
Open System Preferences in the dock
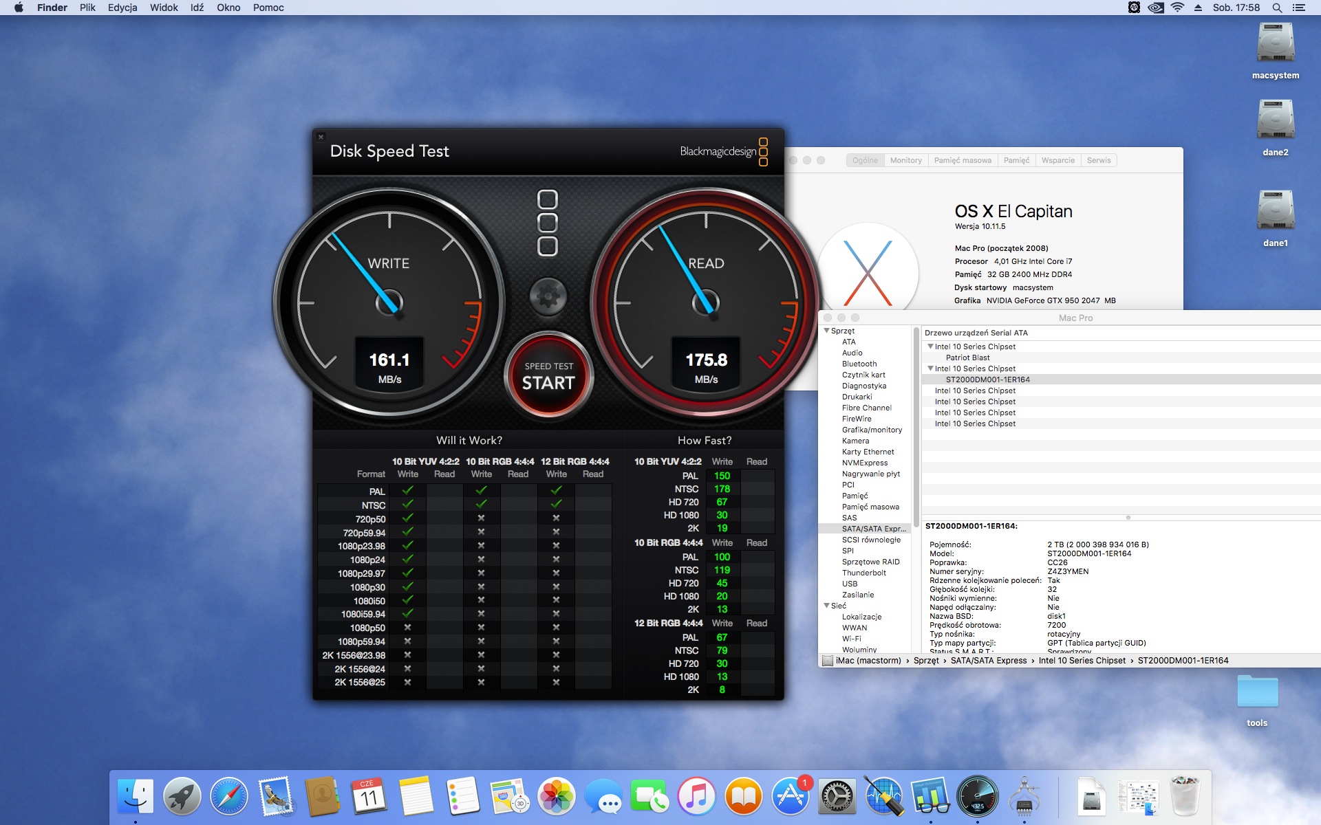coord(837,797)
